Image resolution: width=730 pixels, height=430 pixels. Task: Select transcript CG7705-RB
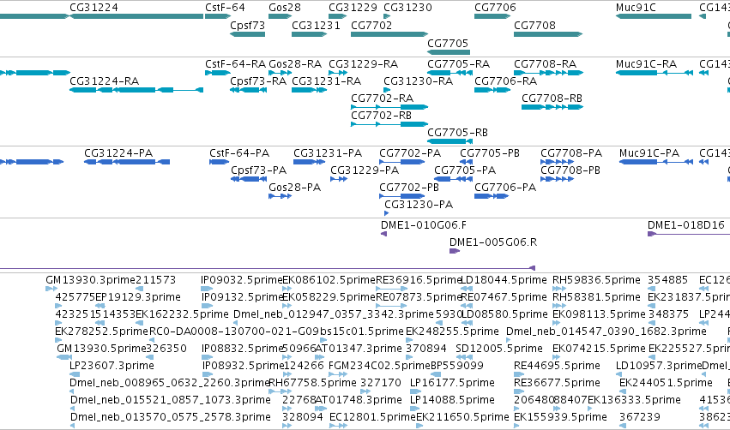[x=450, y=141]
